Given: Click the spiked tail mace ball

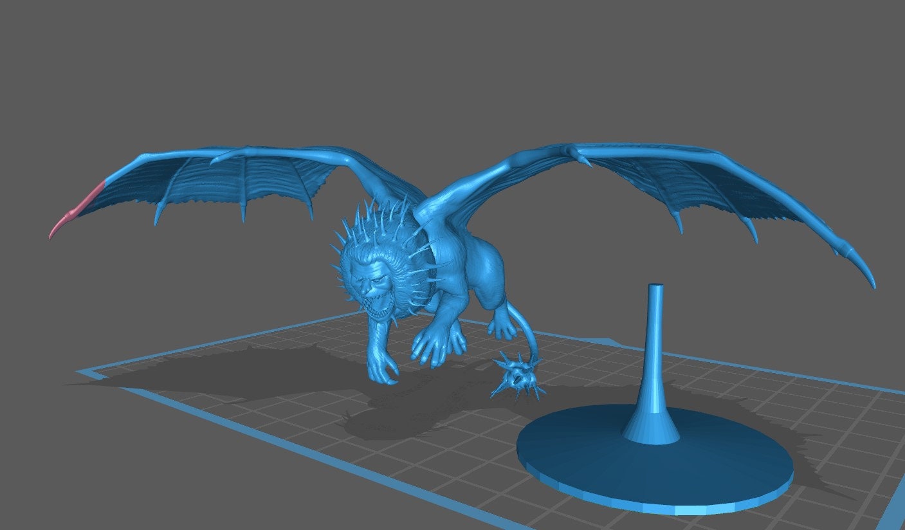Looking at the screenshot, I should point(520,376).
